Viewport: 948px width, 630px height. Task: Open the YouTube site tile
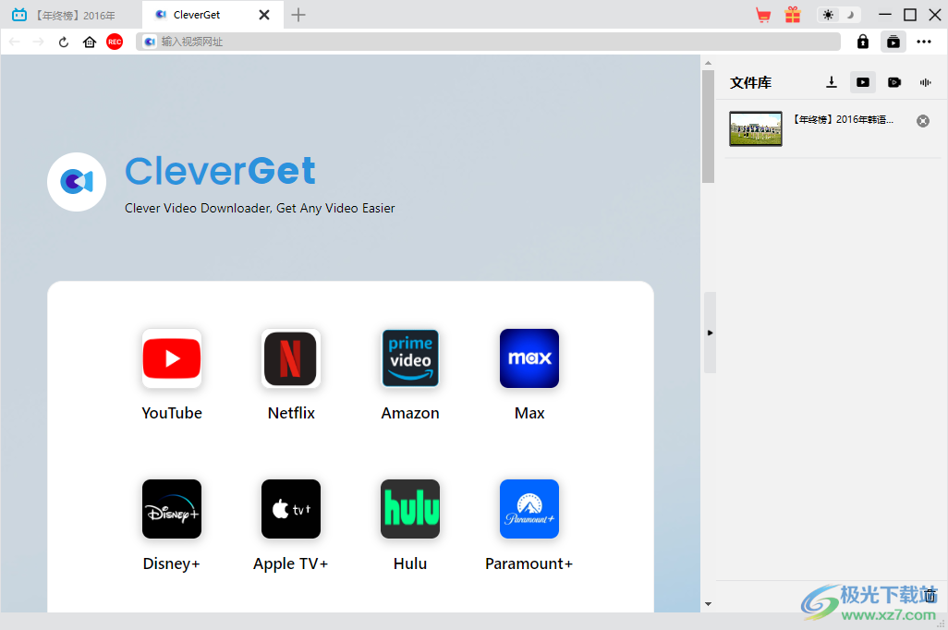click(x=172, y=358)
